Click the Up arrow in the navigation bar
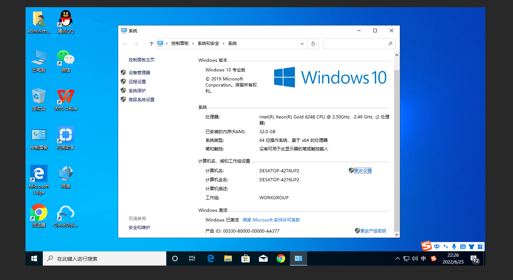This screenshot has height=280, width=513. point(152,43)
